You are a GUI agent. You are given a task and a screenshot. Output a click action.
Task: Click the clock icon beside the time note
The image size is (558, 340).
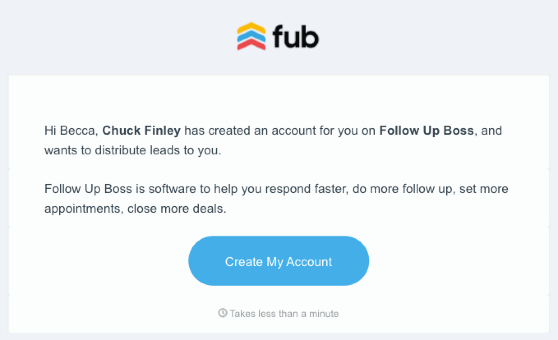pos(223,313)
